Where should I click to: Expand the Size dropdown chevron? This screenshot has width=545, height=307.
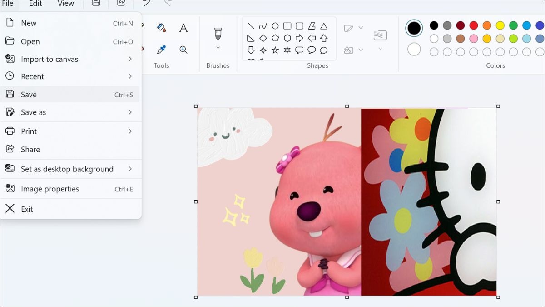[380, 49]
